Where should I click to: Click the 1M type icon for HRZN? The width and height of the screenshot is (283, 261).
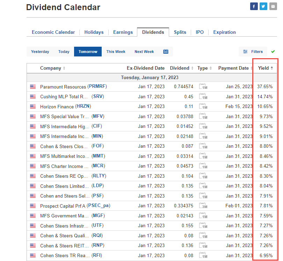tap(203, 106)
